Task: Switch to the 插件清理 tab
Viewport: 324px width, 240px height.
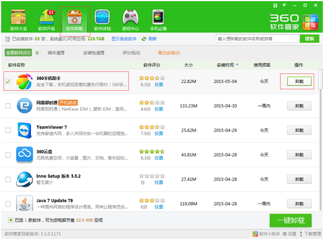Action: 56,53
